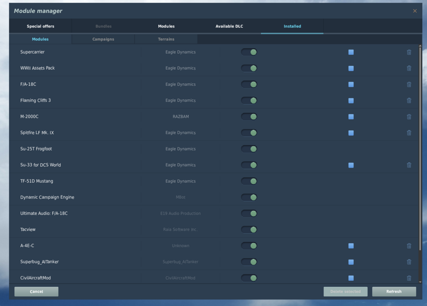Select the Superbug_AITanker checkbox
The height and width of the screenshot is (306, 427).
(351, 262)
